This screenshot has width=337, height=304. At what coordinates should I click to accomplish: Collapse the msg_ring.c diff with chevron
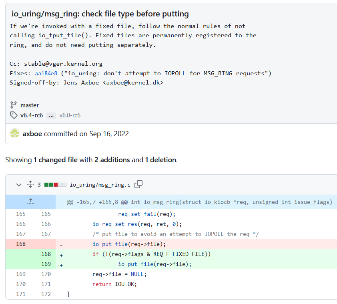(18, 185)
